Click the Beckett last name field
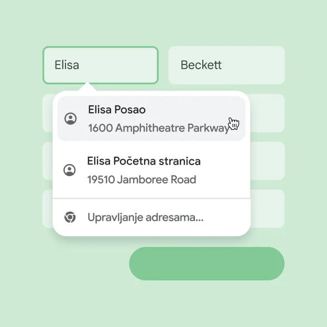This screenshot has width=327, height=327. tap(226, 65)
